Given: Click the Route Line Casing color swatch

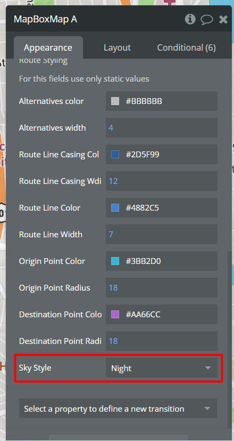Looking at the screenshot, I should pos(115,155).
